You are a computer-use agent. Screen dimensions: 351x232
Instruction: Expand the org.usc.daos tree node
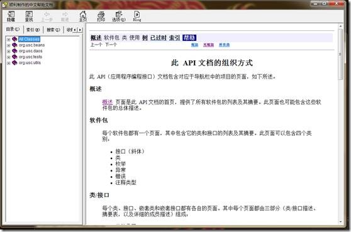[9, 52]
